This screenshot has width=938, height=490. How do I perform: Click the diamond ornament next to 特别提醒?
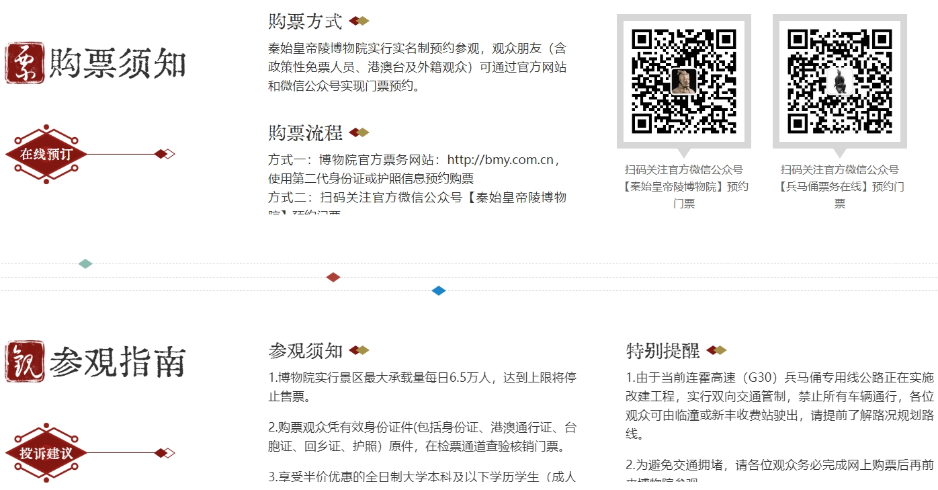click(716, 350)
